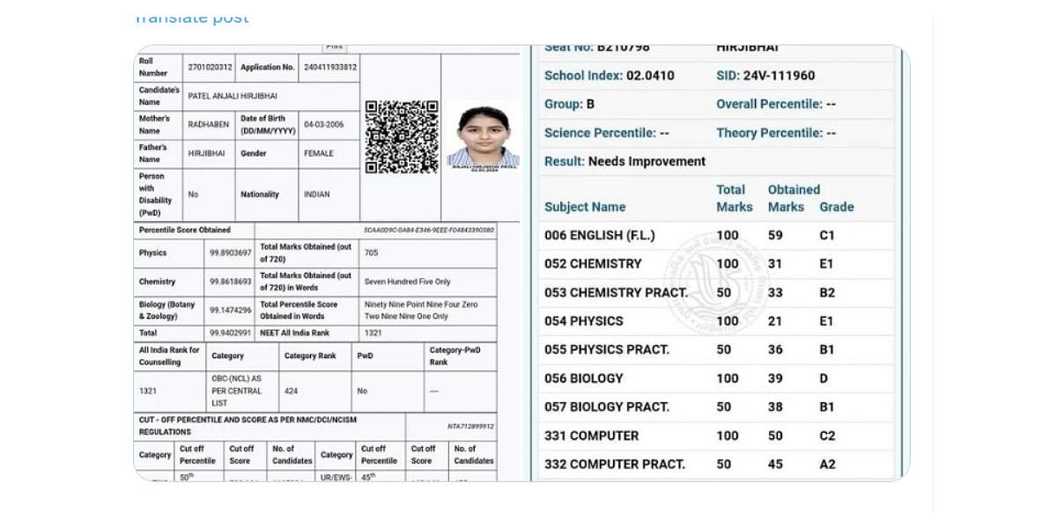
Task: Click the School Index field
Action: click(609, 76)
